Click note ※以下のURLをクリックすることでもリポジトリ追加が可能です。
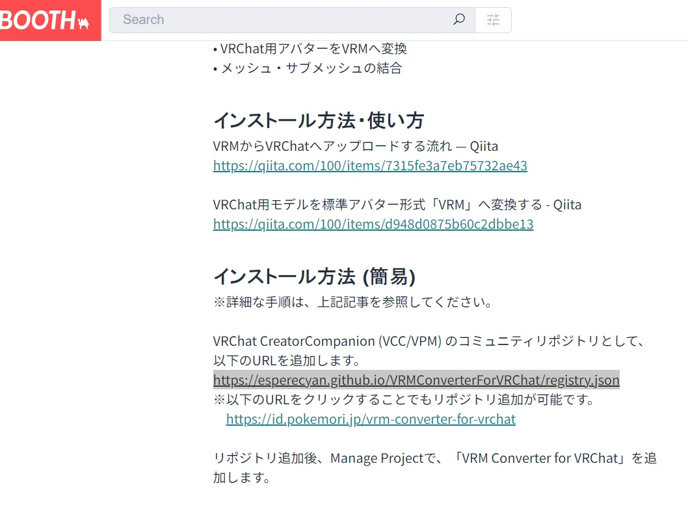 click(404, 400)
